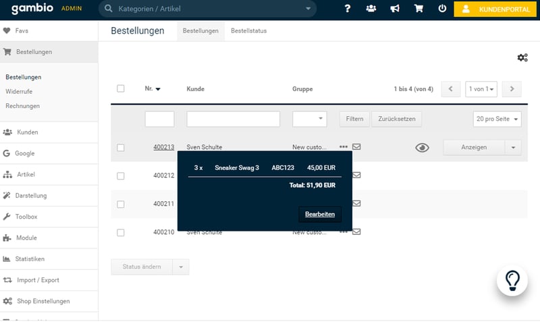Open the 20 pro Seite dropdown

497,119
